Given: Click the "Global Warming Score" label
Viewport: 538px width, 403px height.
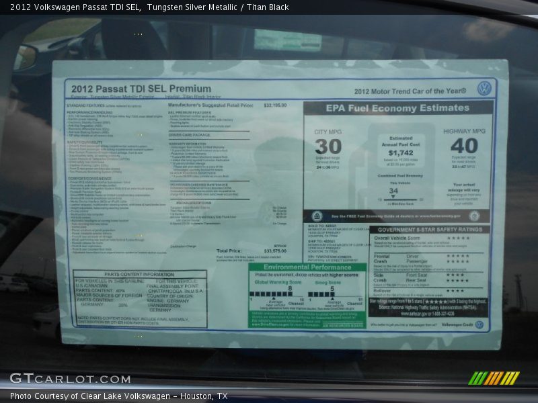Looking at the screenshot, I should tap(278, 282).
